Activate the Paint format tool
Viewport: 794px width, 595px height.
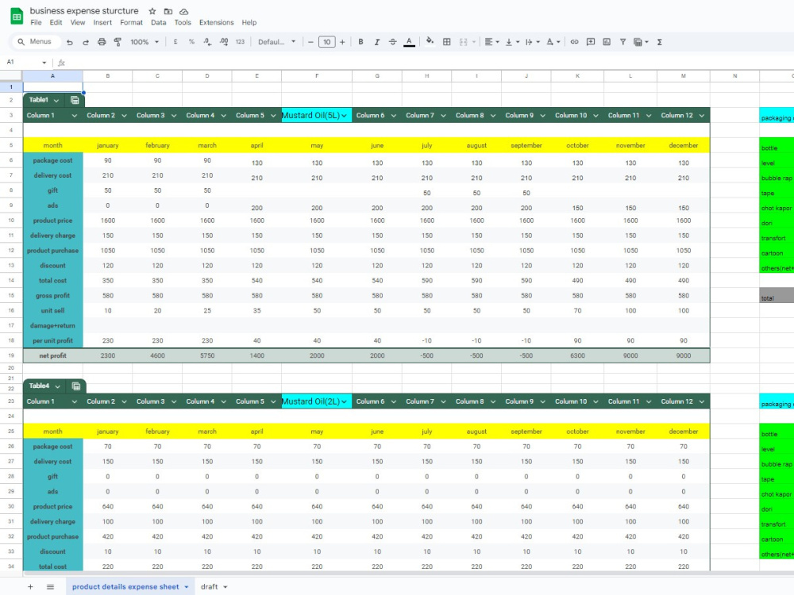[118, 42]
